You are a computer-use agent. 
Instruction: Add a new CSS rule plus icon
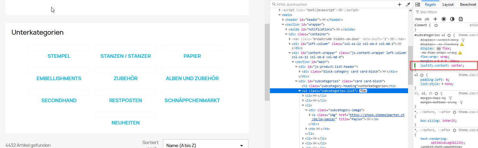coord(435,19)
